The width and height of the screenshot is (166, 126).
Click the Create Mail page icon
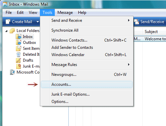(x=8, y=21)
